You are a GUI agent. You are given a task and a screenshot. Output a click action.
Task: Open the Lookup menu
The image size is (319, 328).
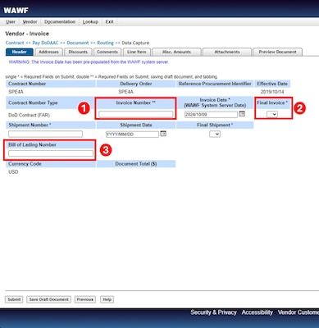[x=90, y=22]
